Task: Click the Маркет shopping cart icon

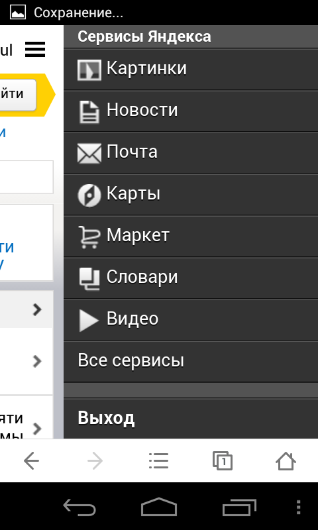Action: click(x=89, y=237)
